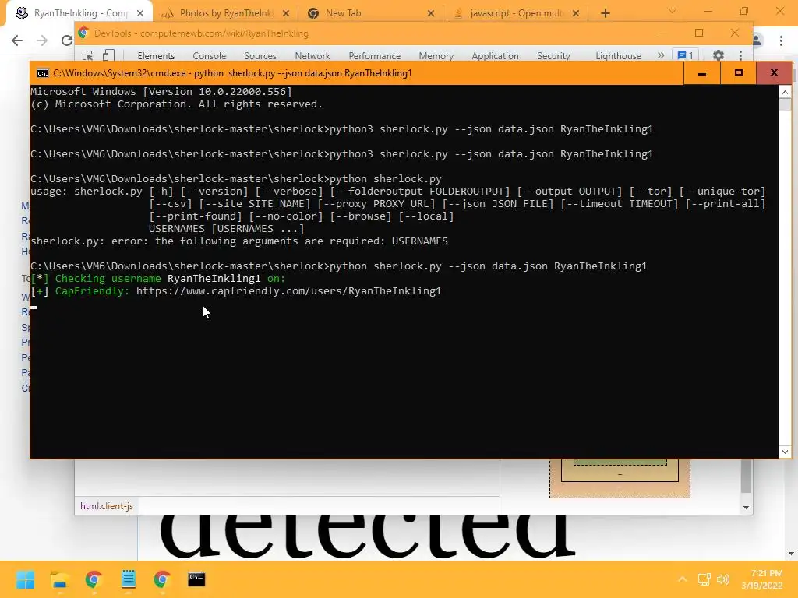
Task: Select the DevTools Performance tab
Action: (x=375, y=56)
